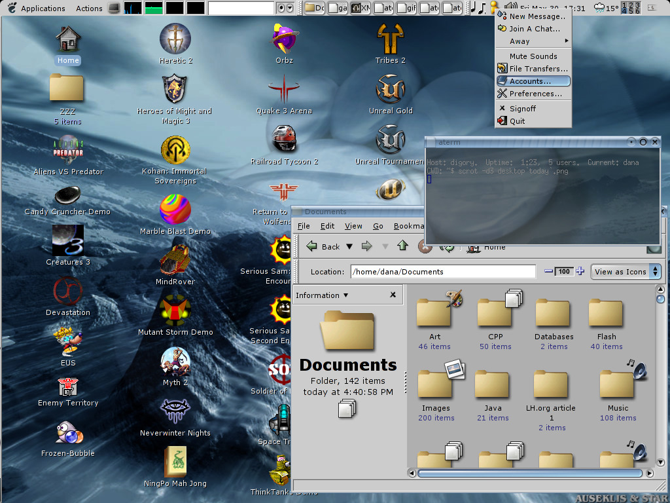670x503 pixels.
Task: Click the weather applet showing 15°
Action: (607, 8)
